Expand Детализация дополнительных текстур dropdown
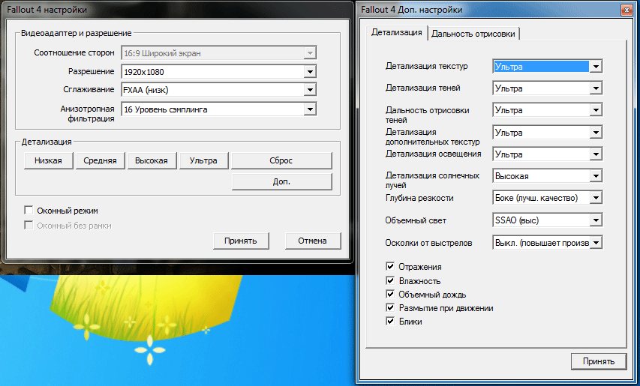The width and height of the screenshot is (640, 386). tap(548, 133)
